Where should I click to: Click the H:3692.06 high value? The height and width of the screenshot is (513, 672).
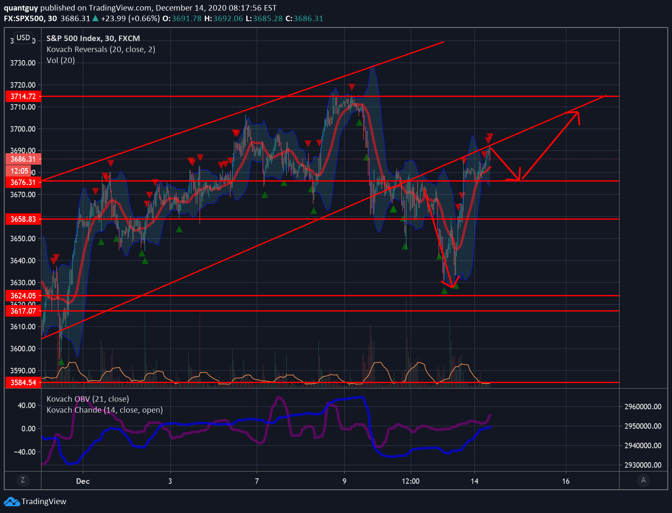(x=224, y=19)
